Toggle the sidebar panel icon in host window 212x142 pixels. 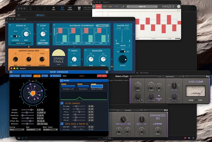[x=19, y=15]
